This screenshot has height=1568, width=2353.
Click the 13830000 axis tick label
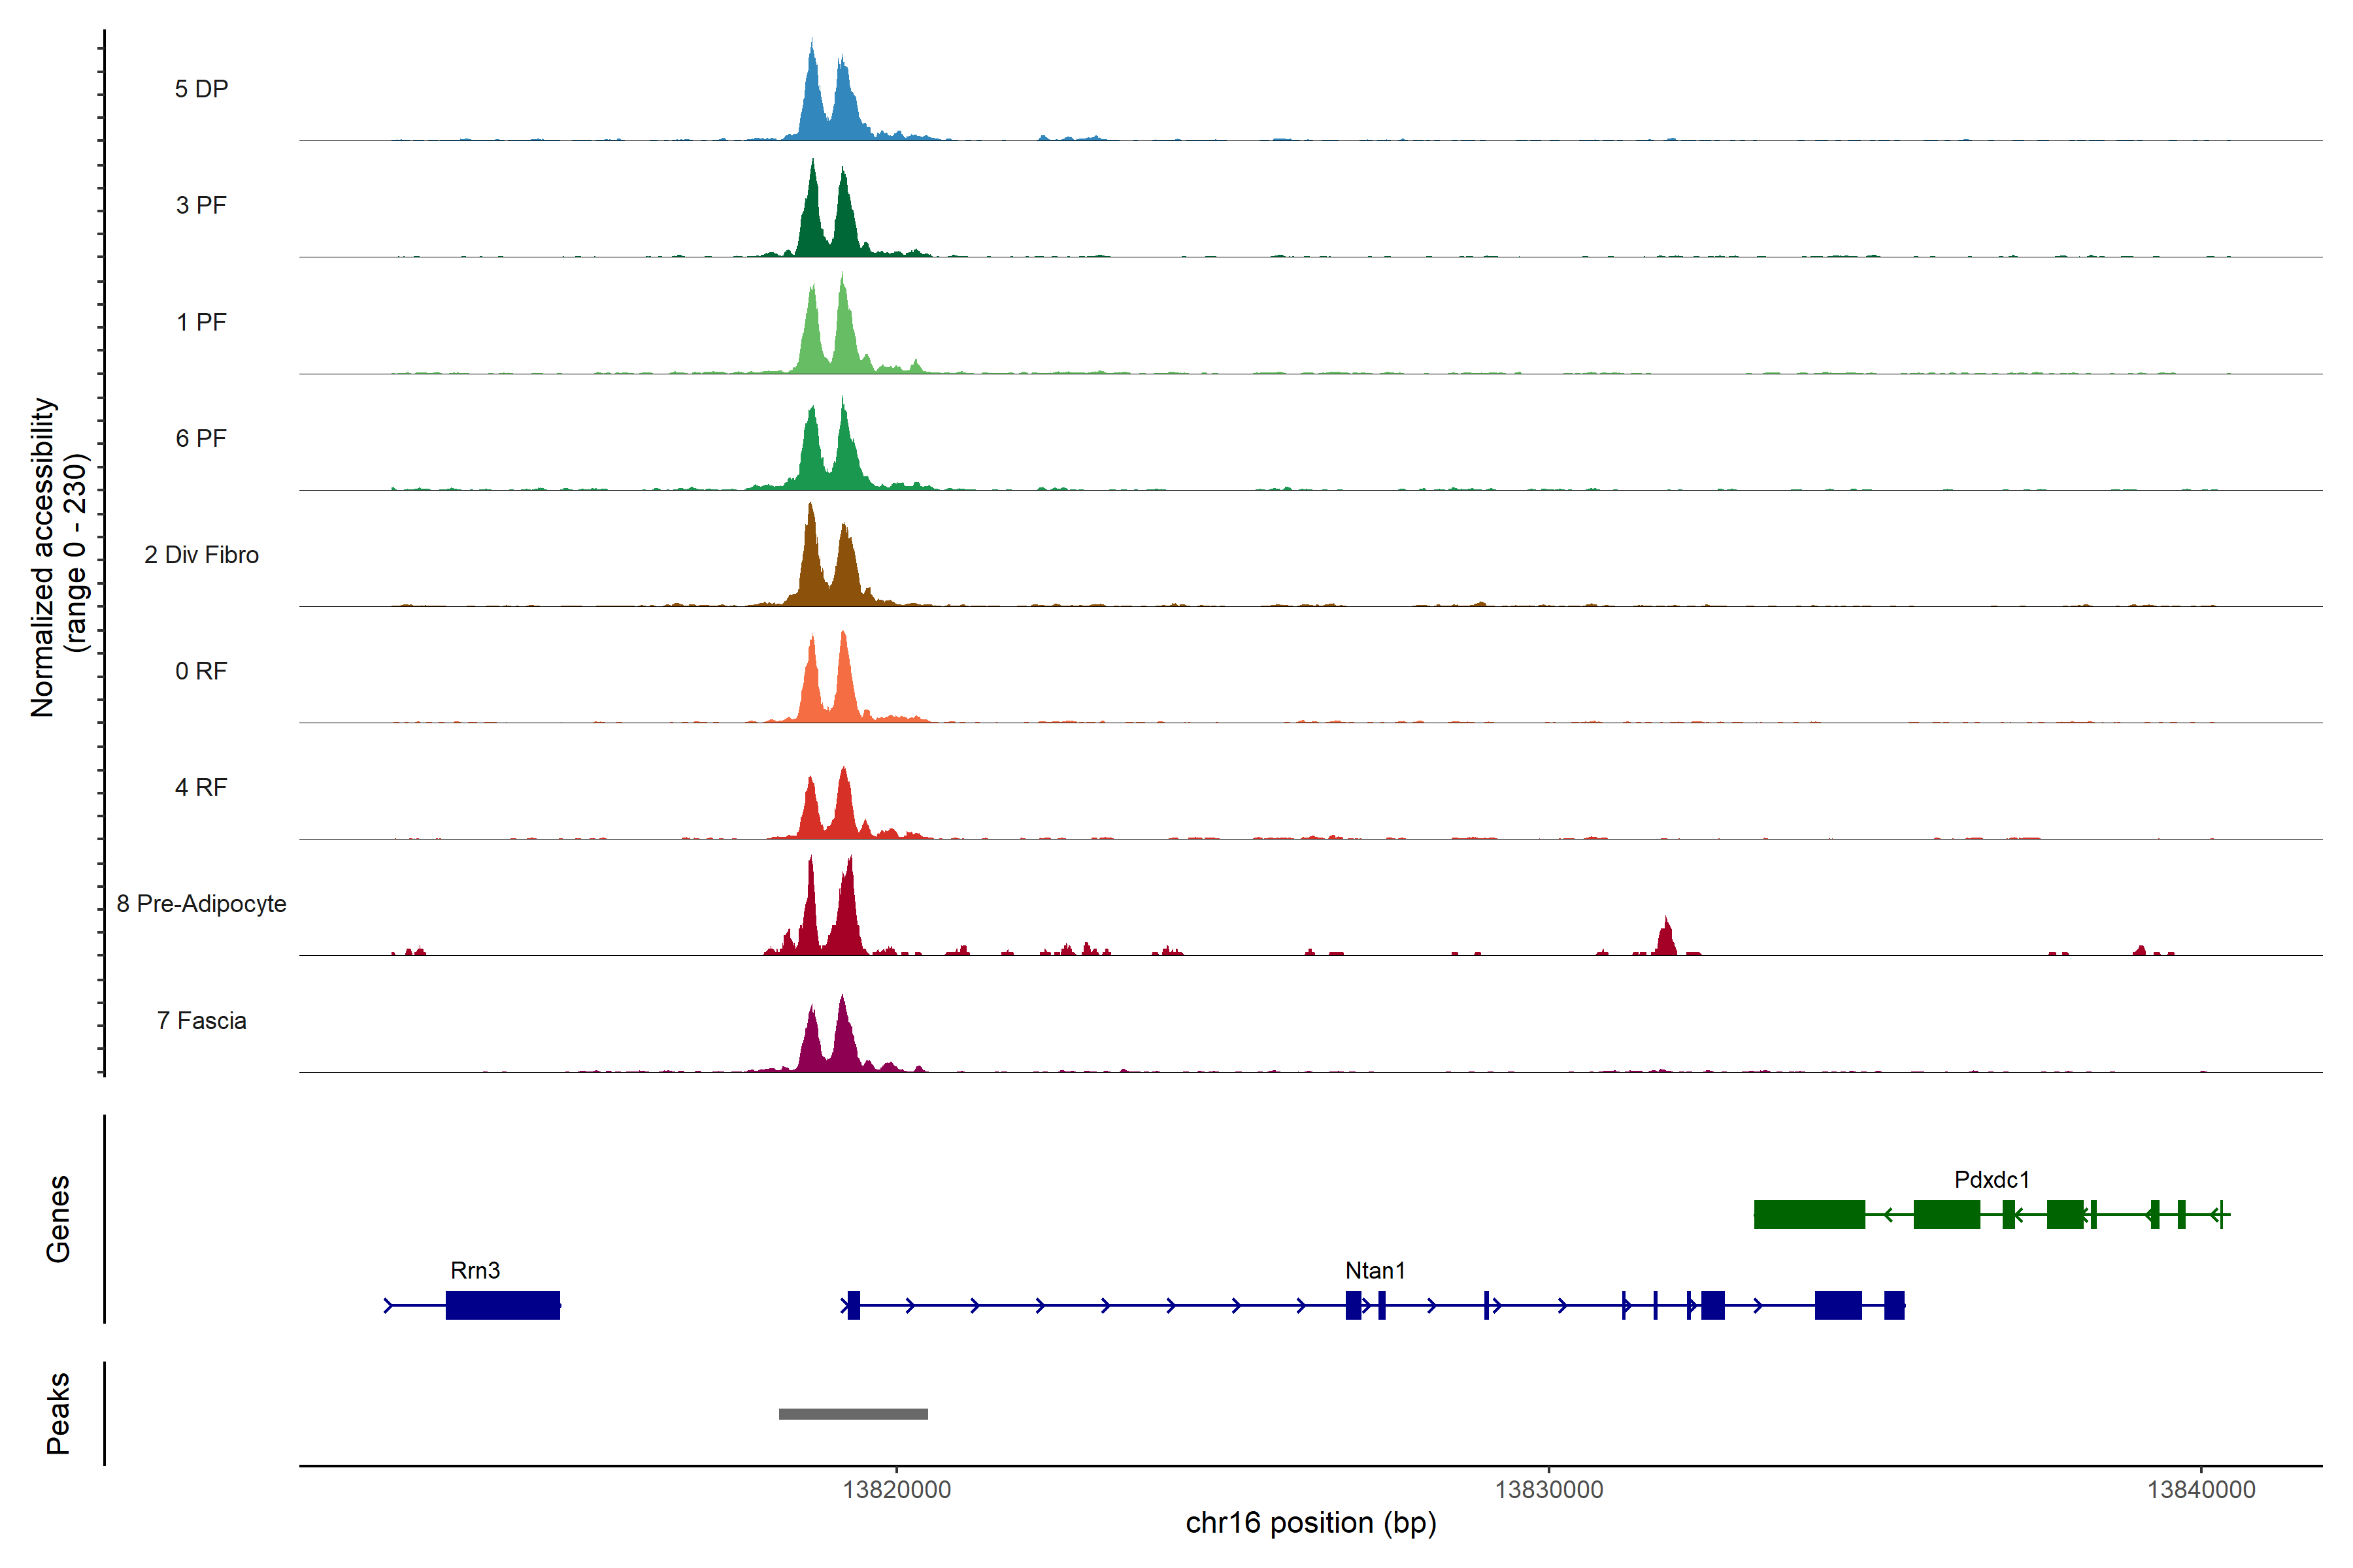pyautogui.click(x=1548, y=1489)
